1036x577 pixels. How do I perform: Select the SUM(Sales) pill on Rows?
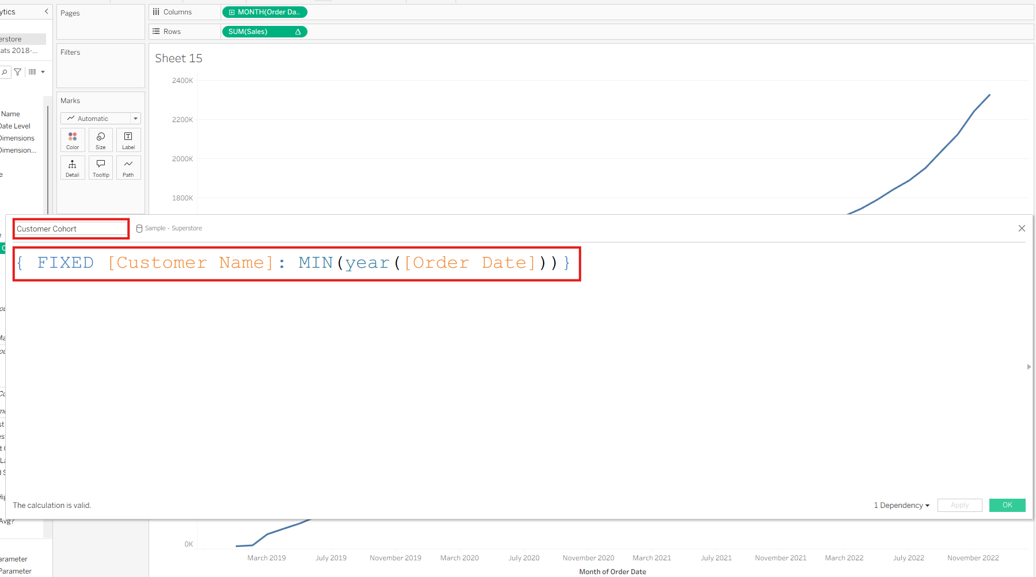(x=264, y=32)
